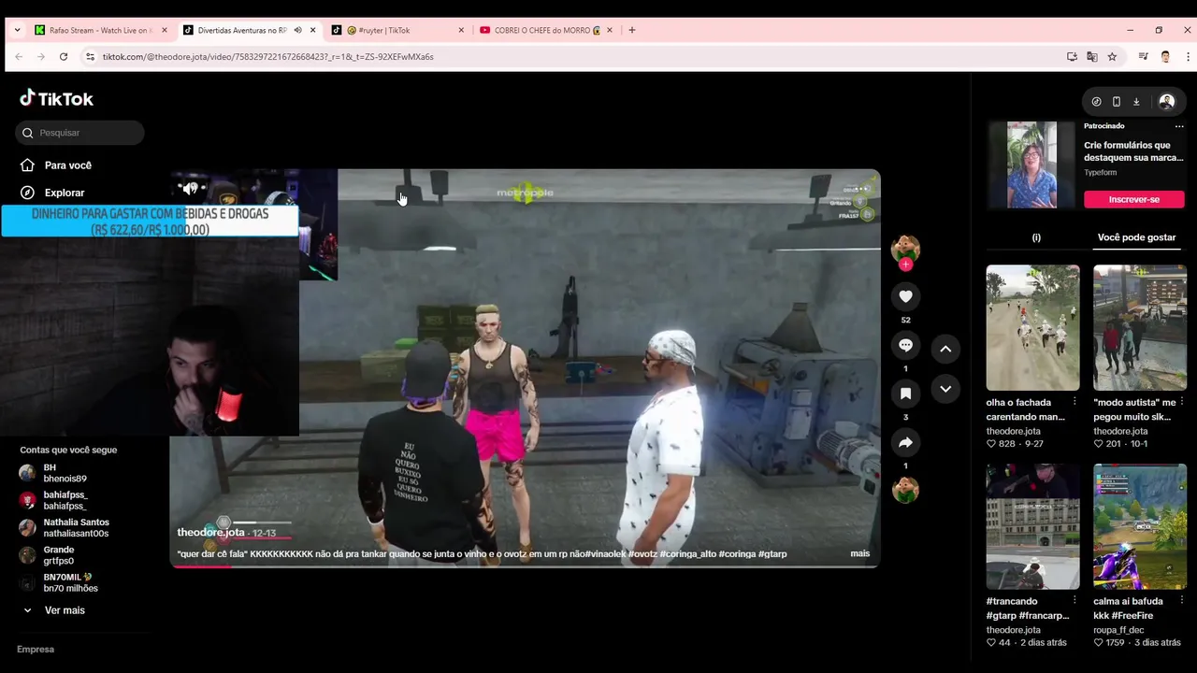Click Empresa footer link
Image resolution: width=1197 pixels, height=673 pixels.
pyautogui.click(x=36, y=649)
